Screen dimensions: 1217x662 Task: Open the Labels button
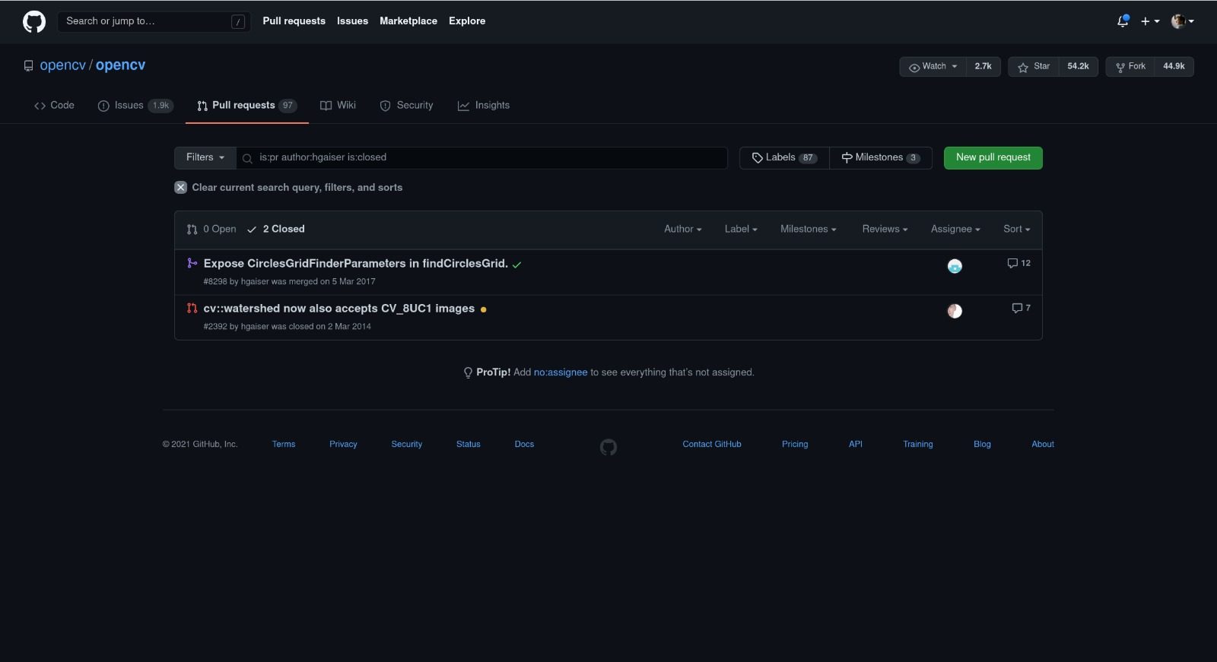tap(784, 157)
